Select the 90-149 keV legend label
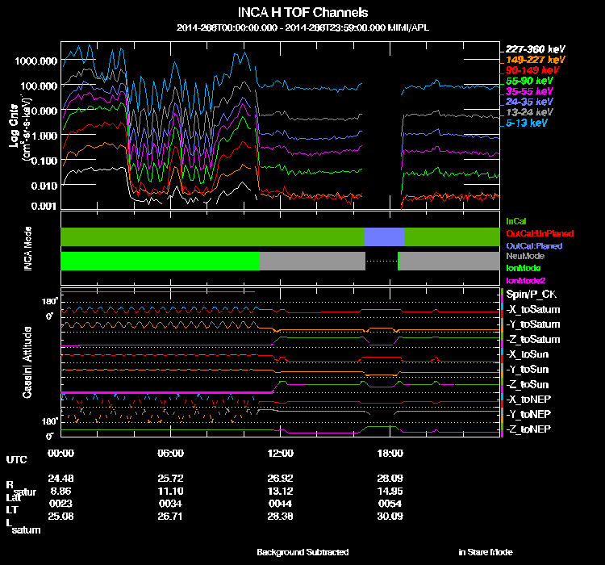 tap(532, 70)
